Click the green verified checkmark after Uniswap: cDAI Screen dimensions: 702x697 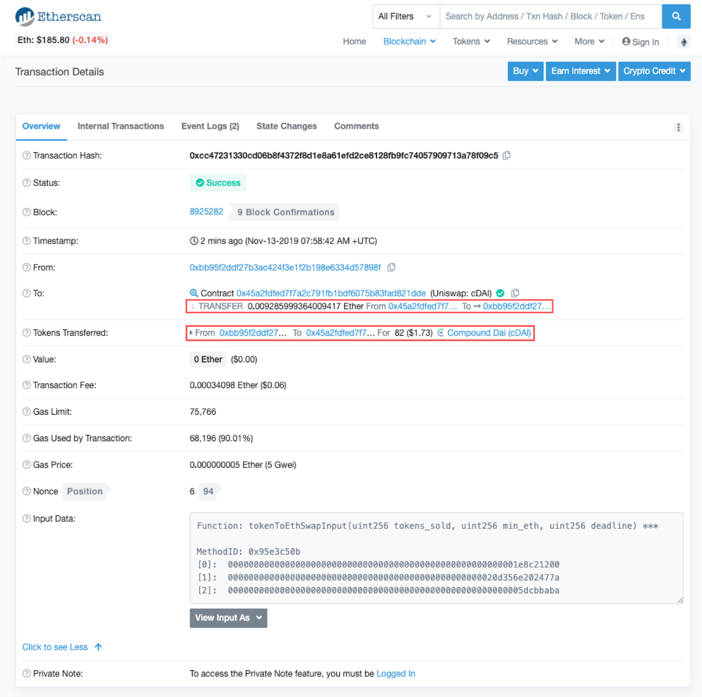coord(501,293)
